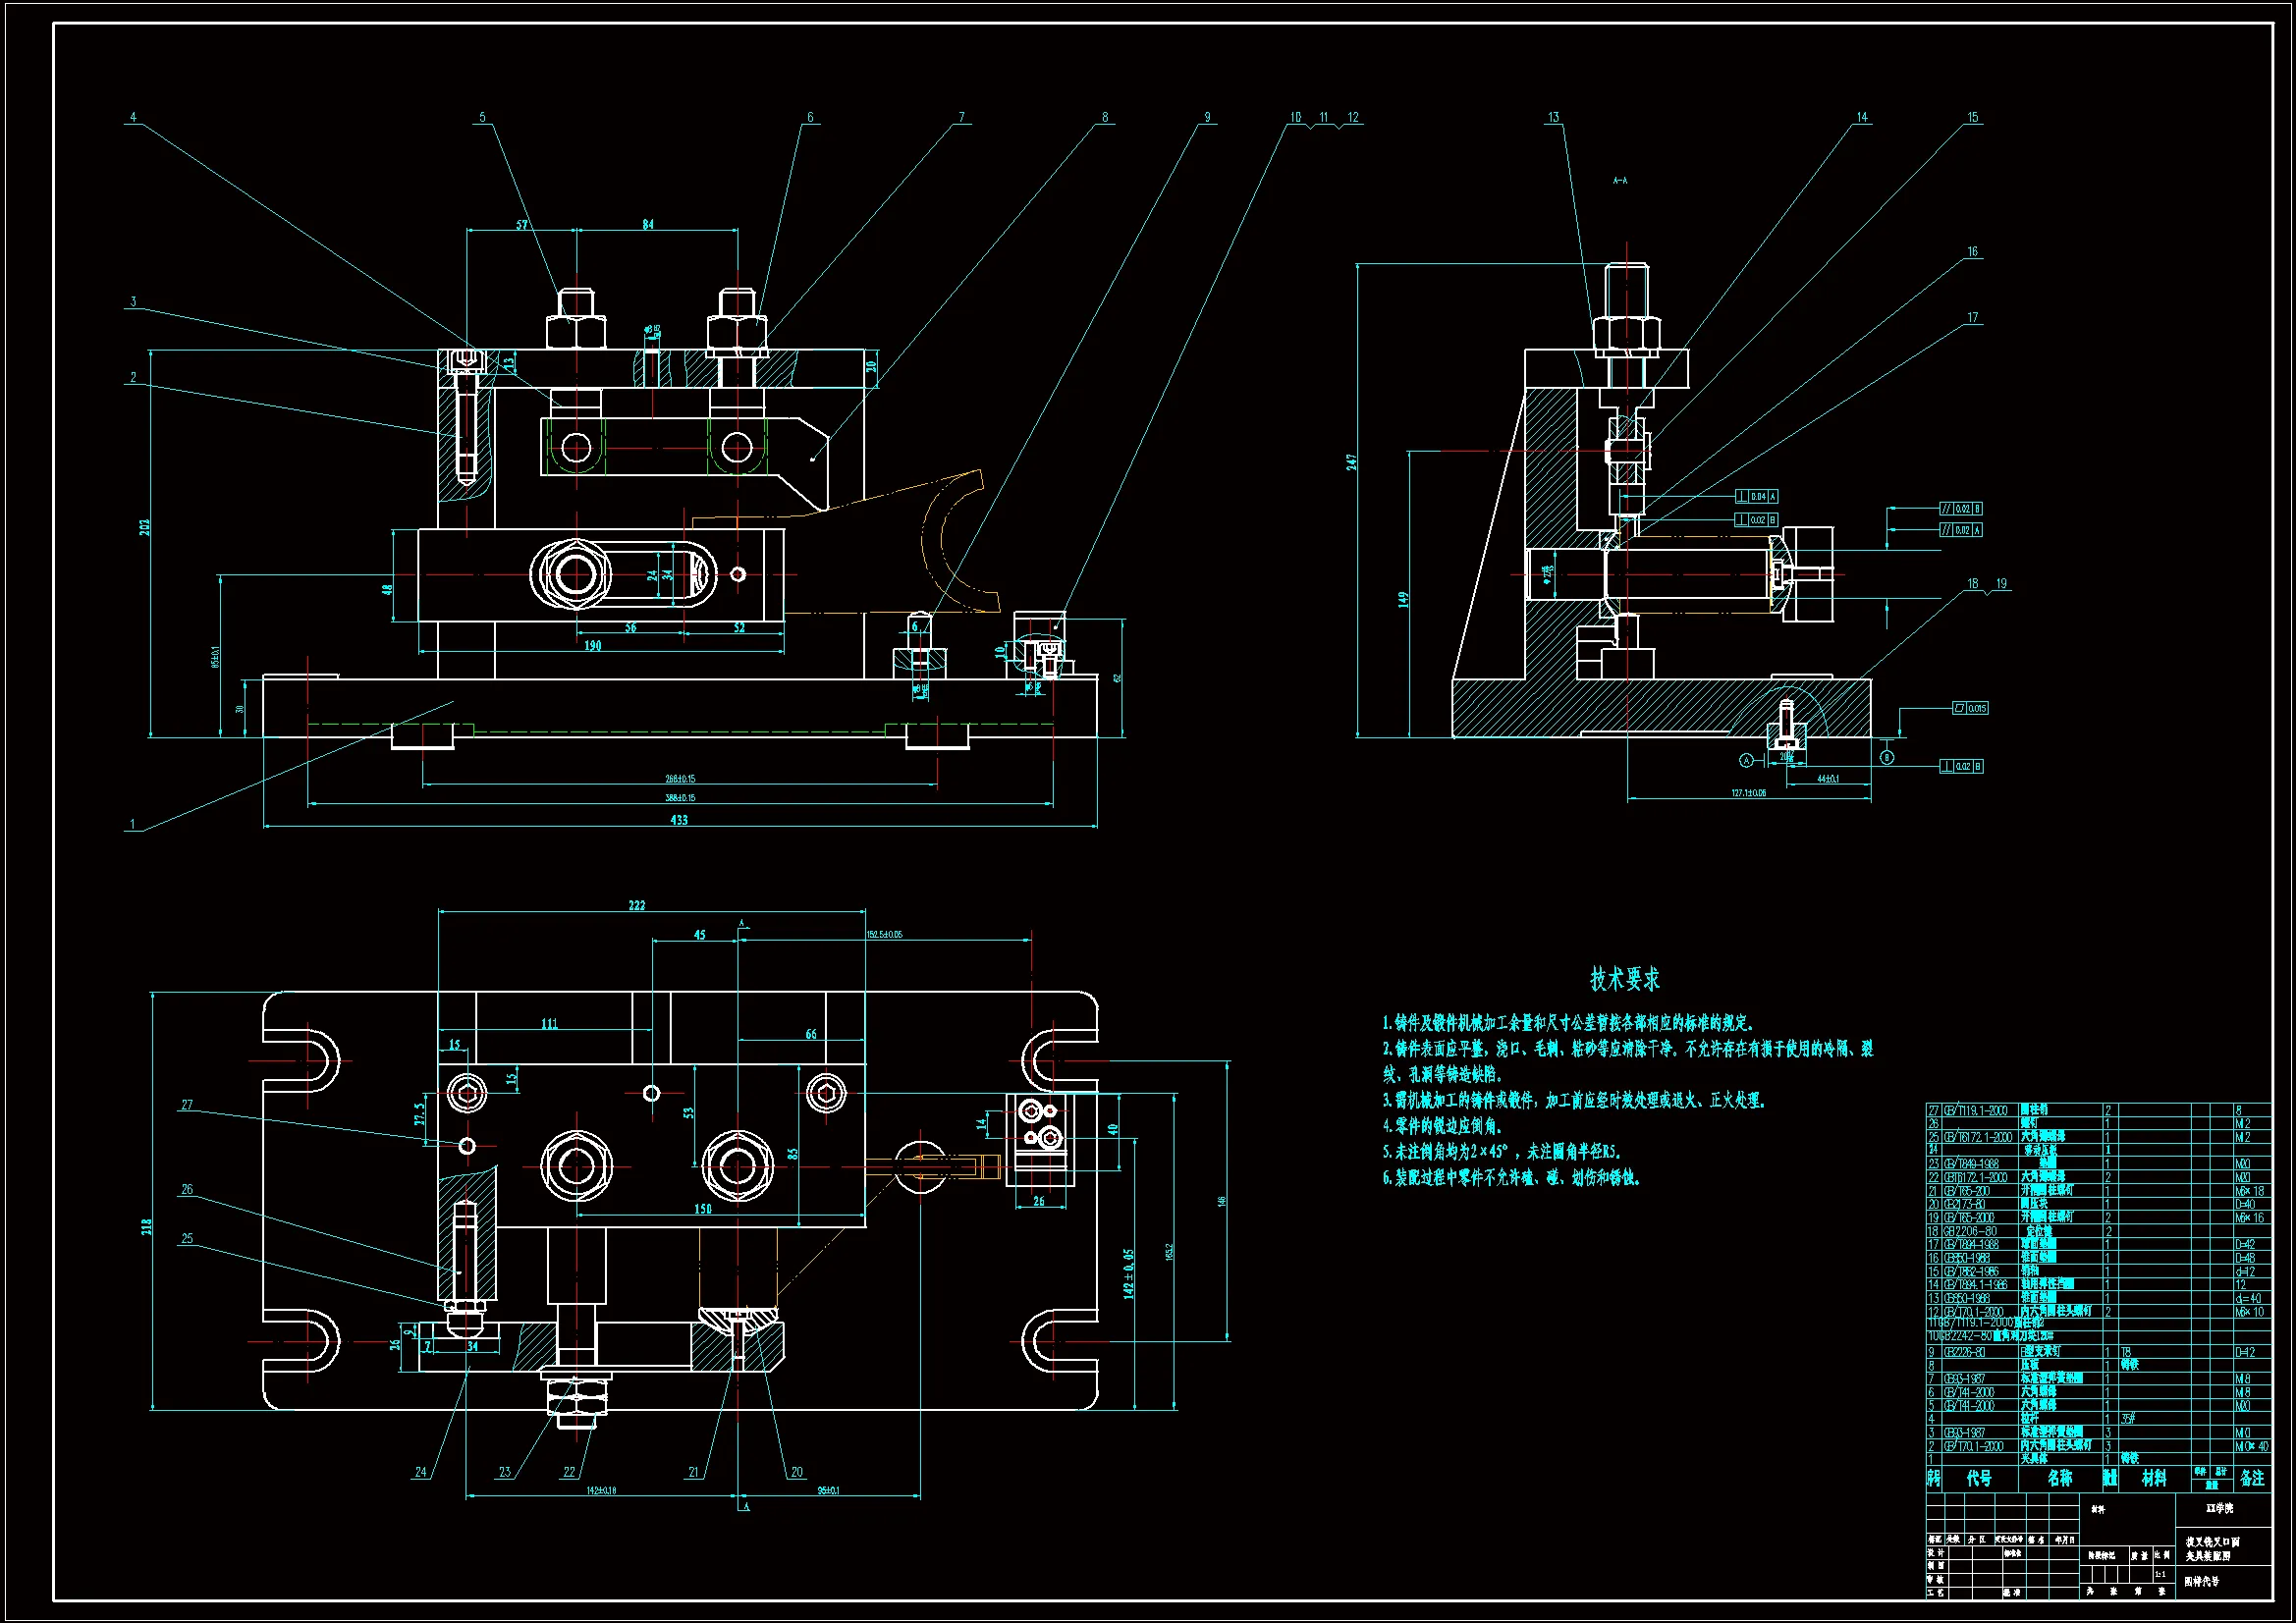Click the 222 dimension above plan view
The width and height of the screenshot is (2296, 1623).
(x=637, y=905)
